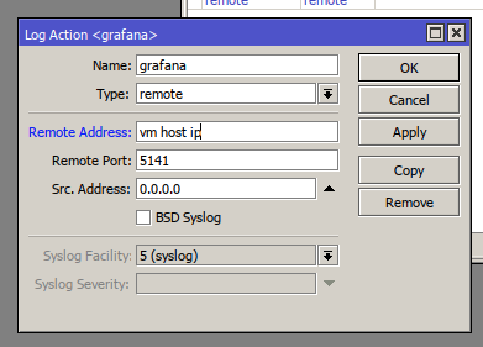Cancel the Log Action dialog
Viewport: 483px width, 347px height.
409,100
